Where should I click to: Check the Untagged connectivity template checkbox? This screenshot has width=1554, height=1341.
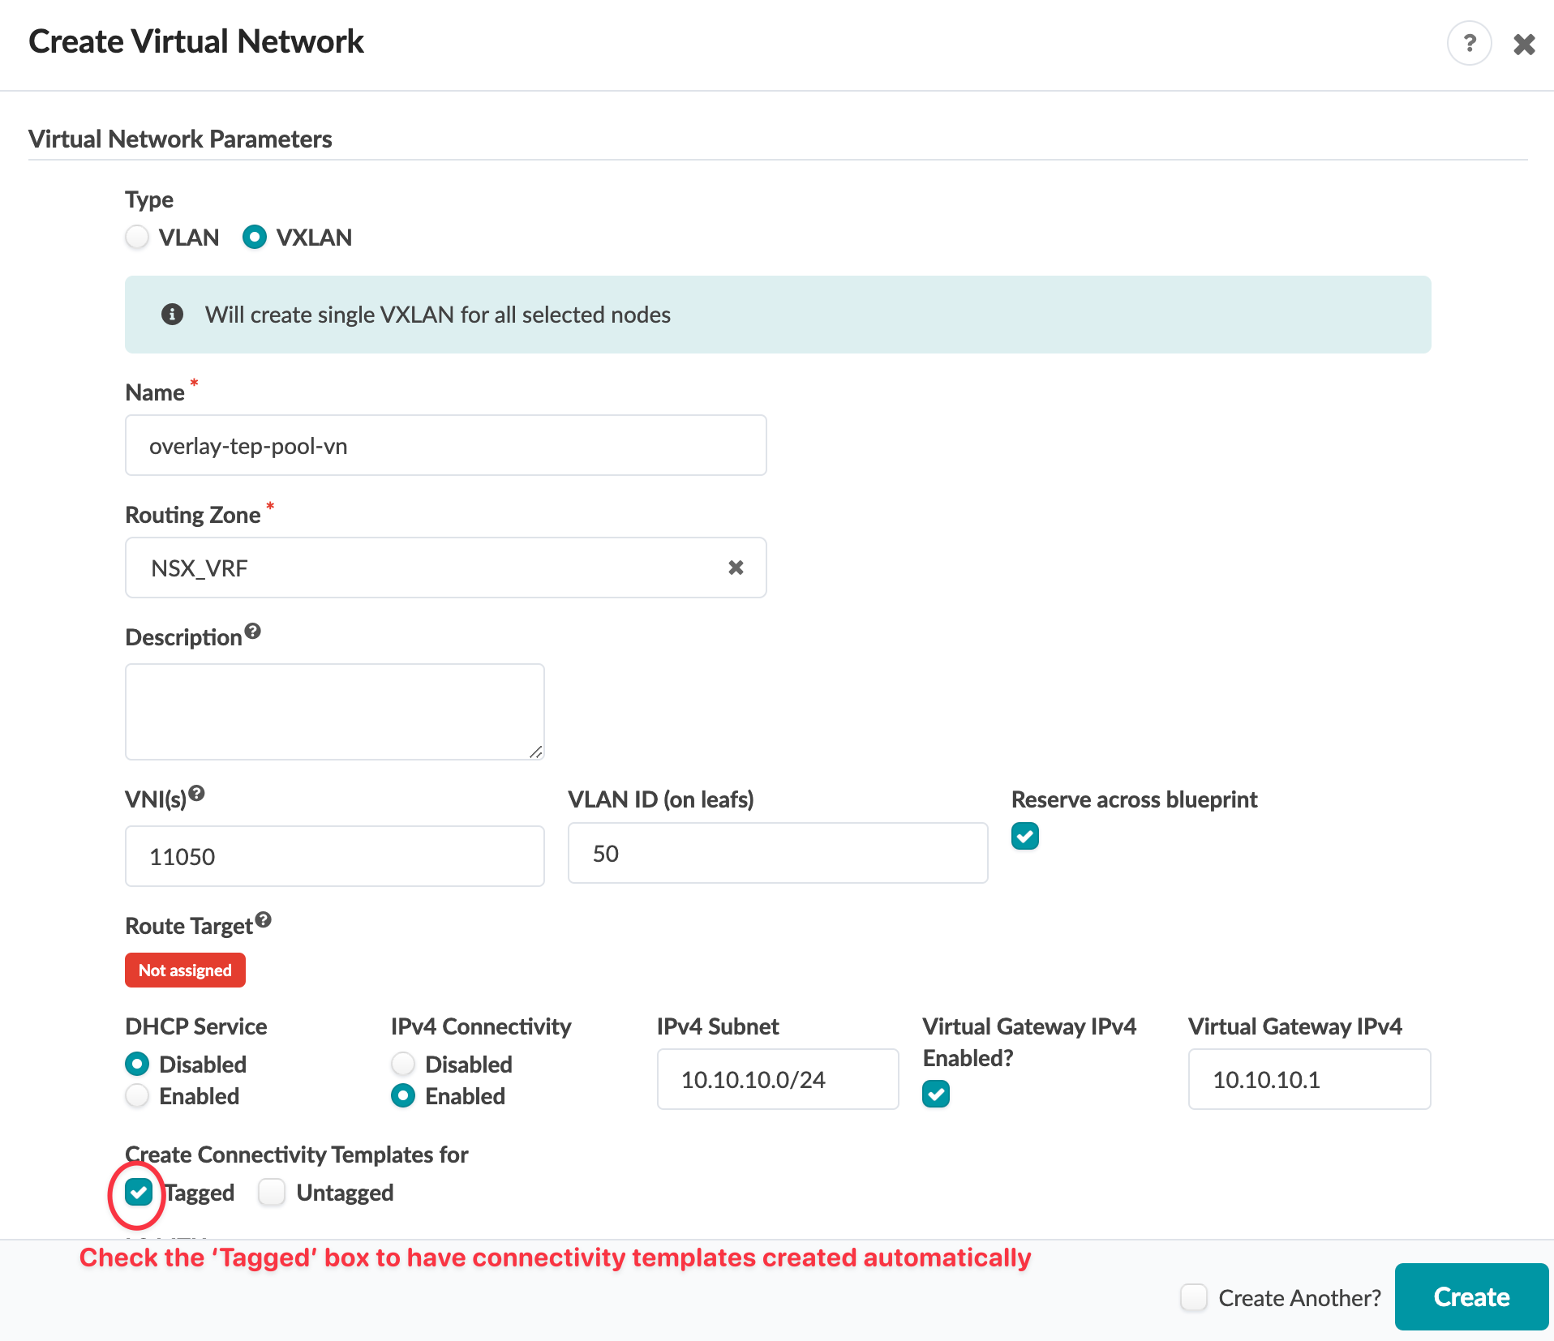point(272,1192)
